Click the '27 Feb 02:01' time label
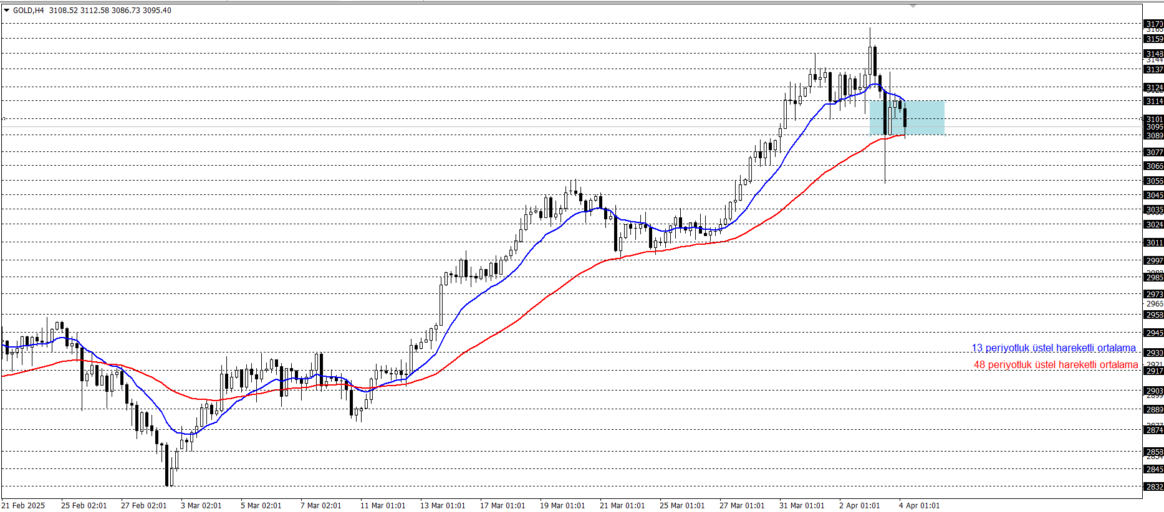This screenshot has height=512, width=1164. (144, 506)
